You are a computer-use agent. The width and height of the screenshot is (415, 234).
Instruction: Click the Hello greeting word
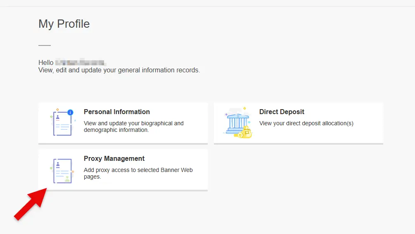click(46, 63)
